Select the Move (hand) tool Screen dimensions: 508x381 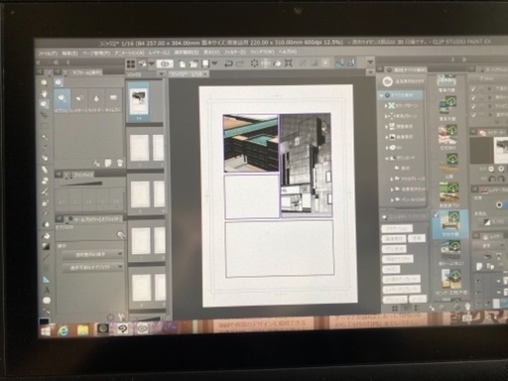point(44,93)
